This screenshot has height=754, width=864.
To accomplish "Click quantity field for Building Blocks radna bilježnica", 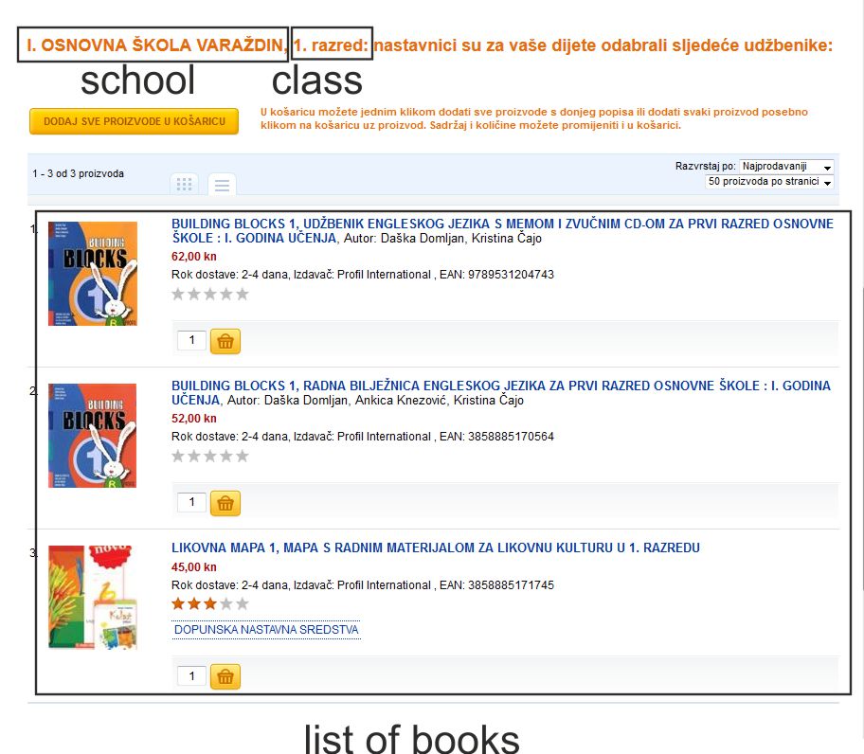I will [x=191, y=502].
